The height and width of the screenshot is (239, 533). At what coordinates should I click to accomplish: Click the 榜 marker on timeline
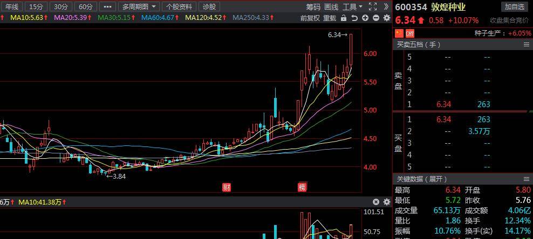(302, 187)
